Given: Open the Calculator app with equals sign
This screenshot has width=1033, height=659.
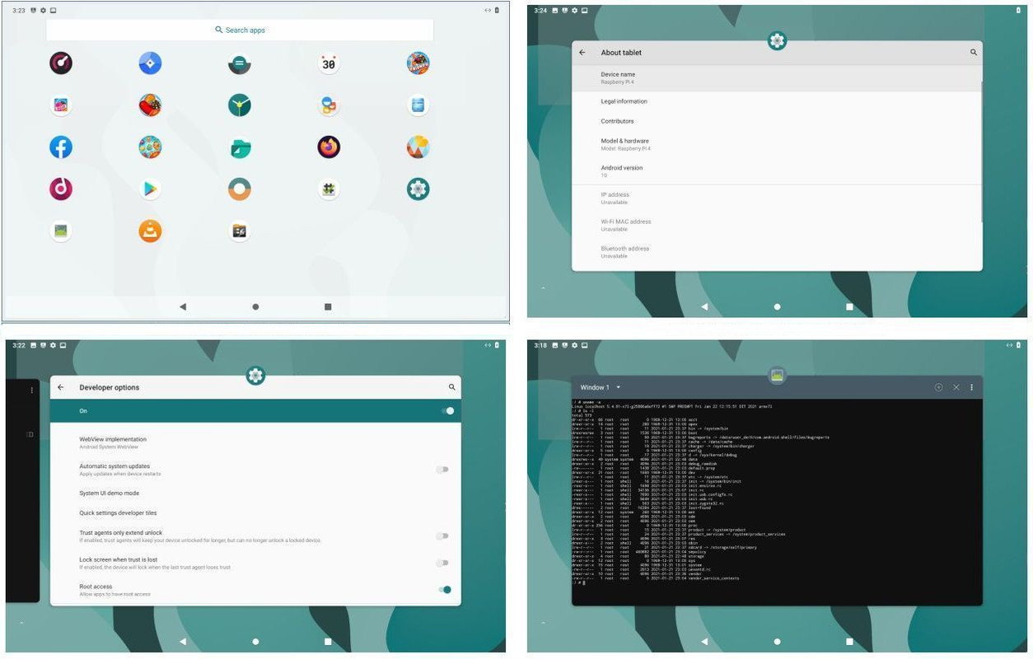Looking at the screenshot, I should 240,63.
